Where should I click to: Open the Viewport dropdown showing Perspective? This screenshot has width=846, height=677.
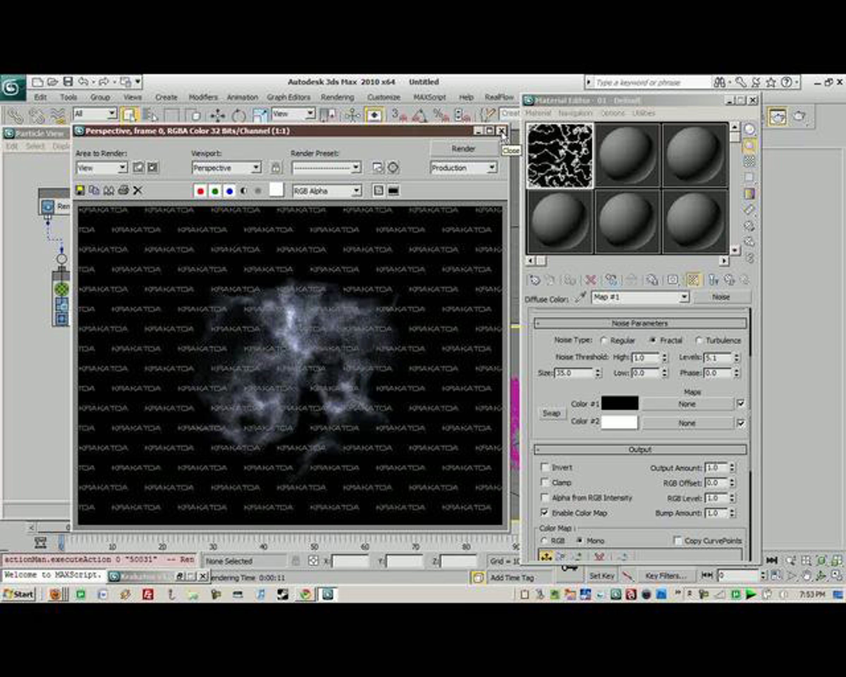226,168
